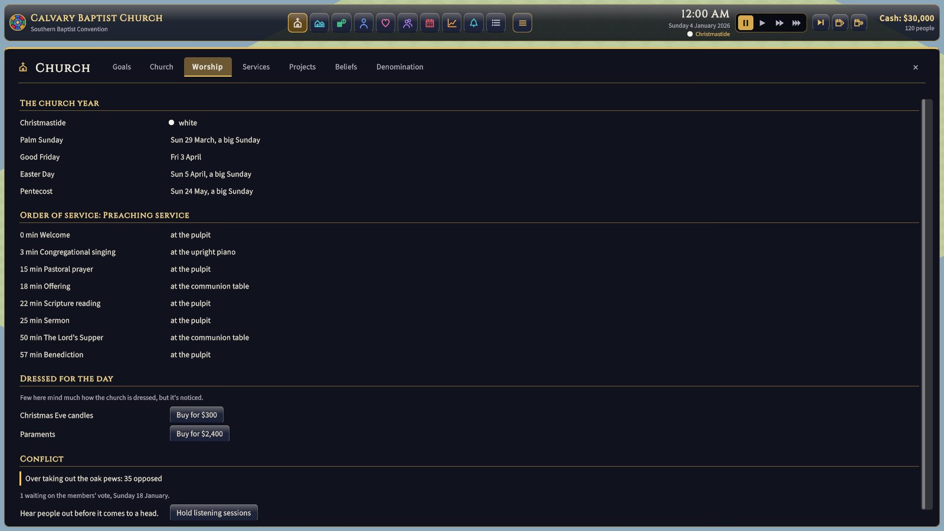944x531 pixels.
Task: Switch to the Church tab
Action: pyautogui.click(x=162, y=67)
